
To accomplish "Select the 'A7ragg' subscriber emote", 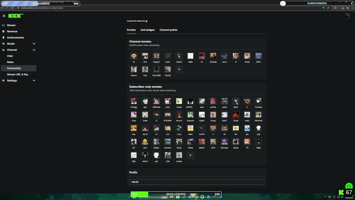I will click(134, 101).
